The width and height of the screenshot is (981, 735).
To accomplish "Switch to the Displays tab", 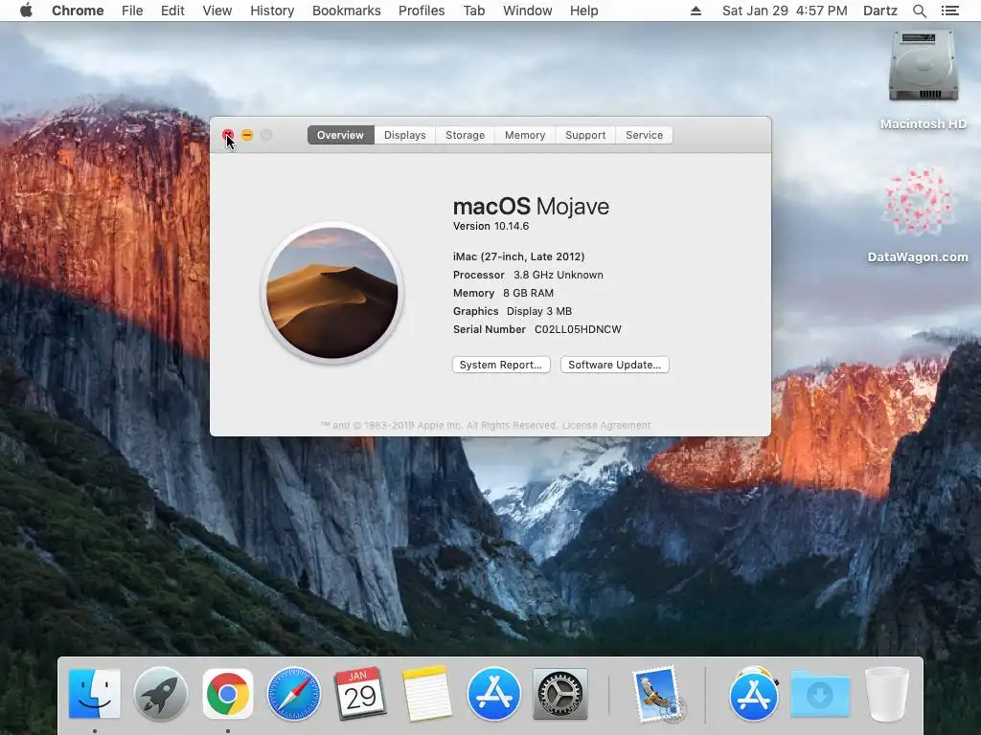I will pos(405,135).
